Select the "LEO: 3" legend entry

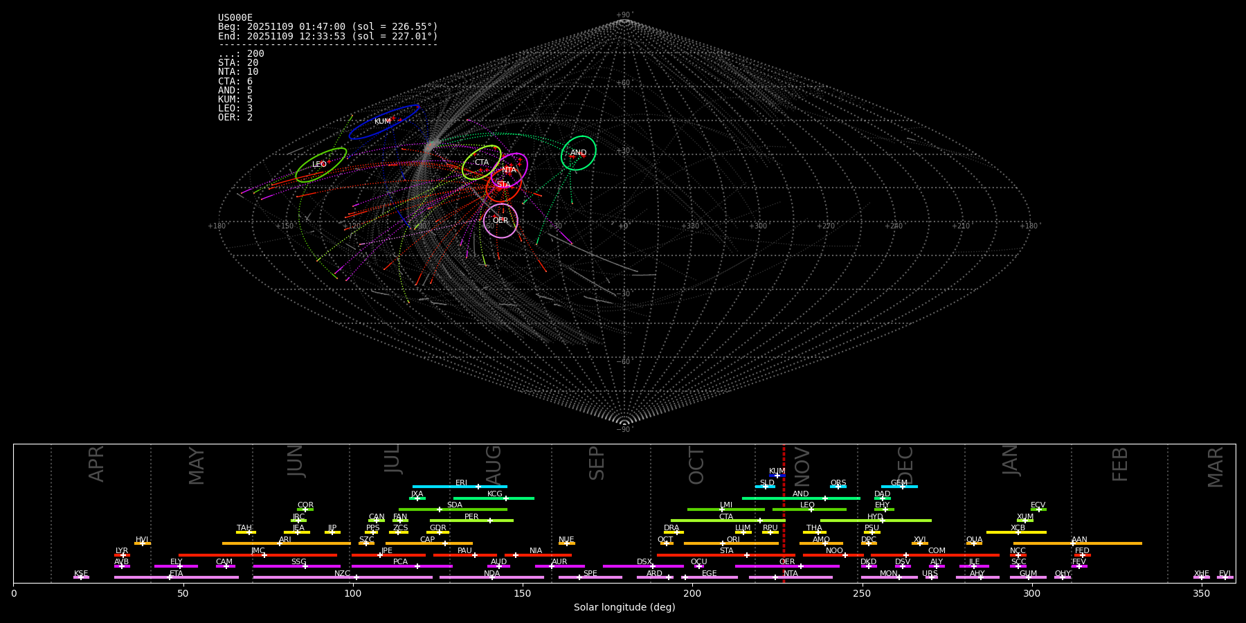coord(235,109)
